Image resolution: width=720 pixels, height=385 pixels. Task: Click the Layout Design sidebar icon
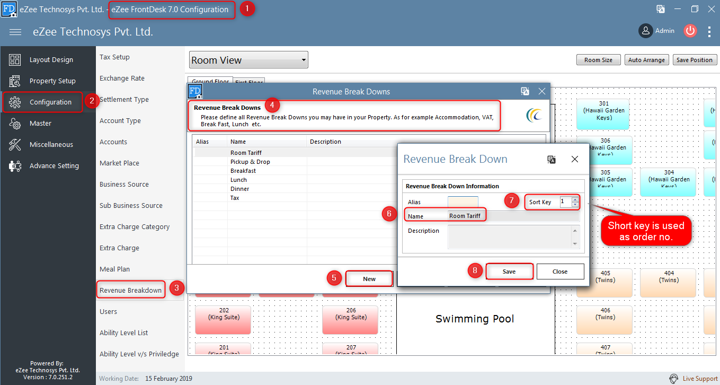pos(15,60)
